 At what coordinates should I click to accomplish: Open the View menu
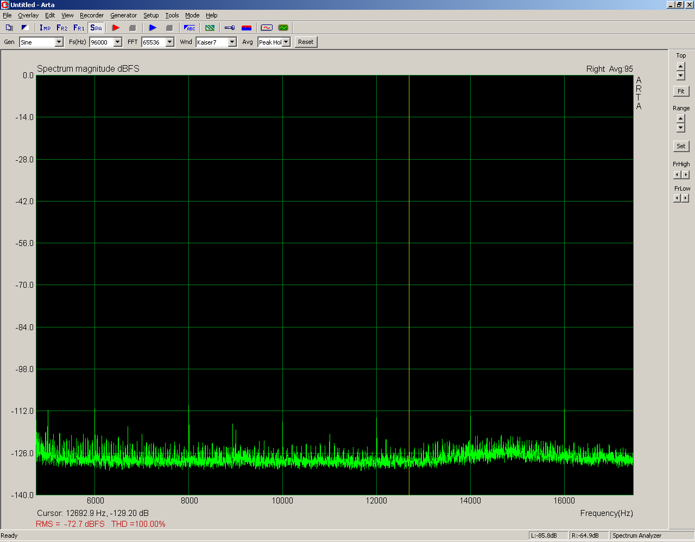pos(67,15)
